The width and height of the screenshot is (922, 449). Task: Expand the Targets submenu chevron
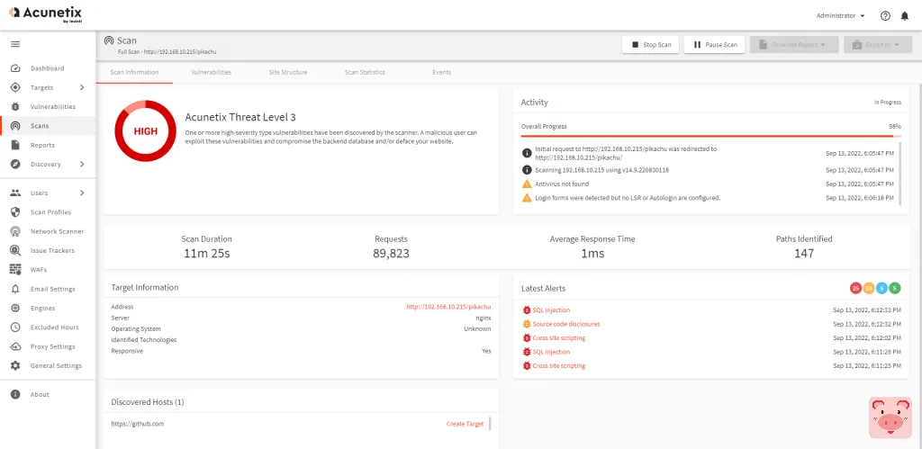click(82, 87)
